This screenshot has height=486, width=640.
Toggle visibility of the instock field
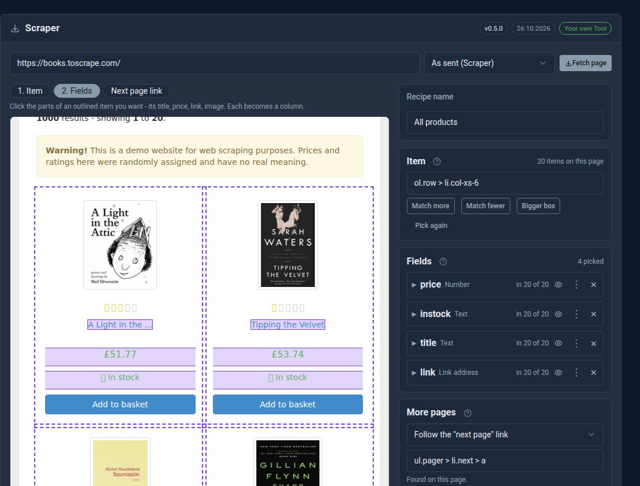[558, 314]
